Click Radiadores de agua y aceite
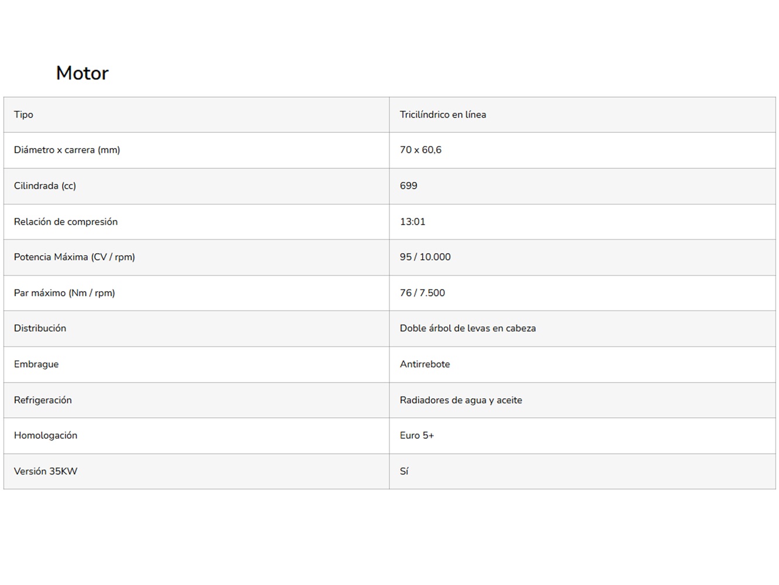This screenshot has height=585, width=779. click(461, 400)
